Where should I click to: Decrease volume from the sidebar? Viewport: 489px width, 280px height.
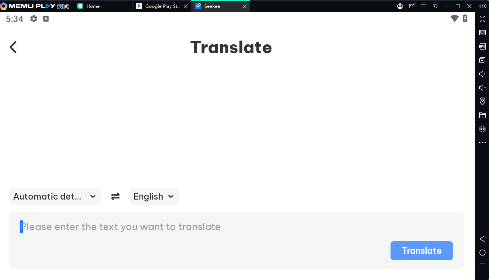(482, 87)
